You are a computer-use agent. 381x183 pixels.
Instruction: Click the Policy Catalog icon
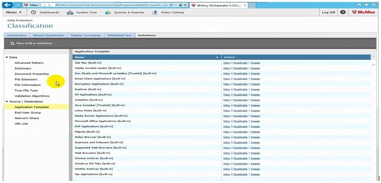click(155, 12)
